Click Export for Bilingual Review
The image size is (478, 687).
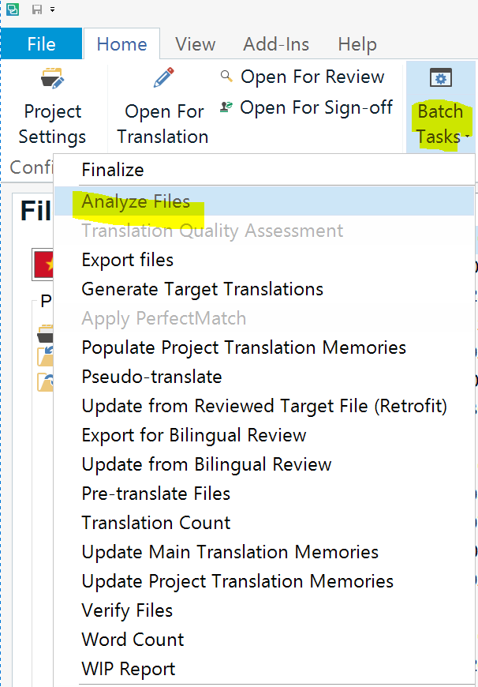coord(194,435)
